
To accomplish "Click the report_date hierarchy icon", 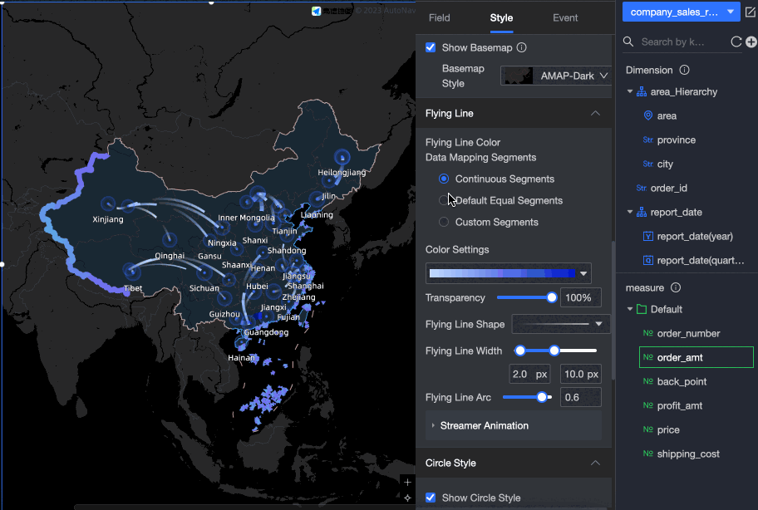I will coord(642,212).
